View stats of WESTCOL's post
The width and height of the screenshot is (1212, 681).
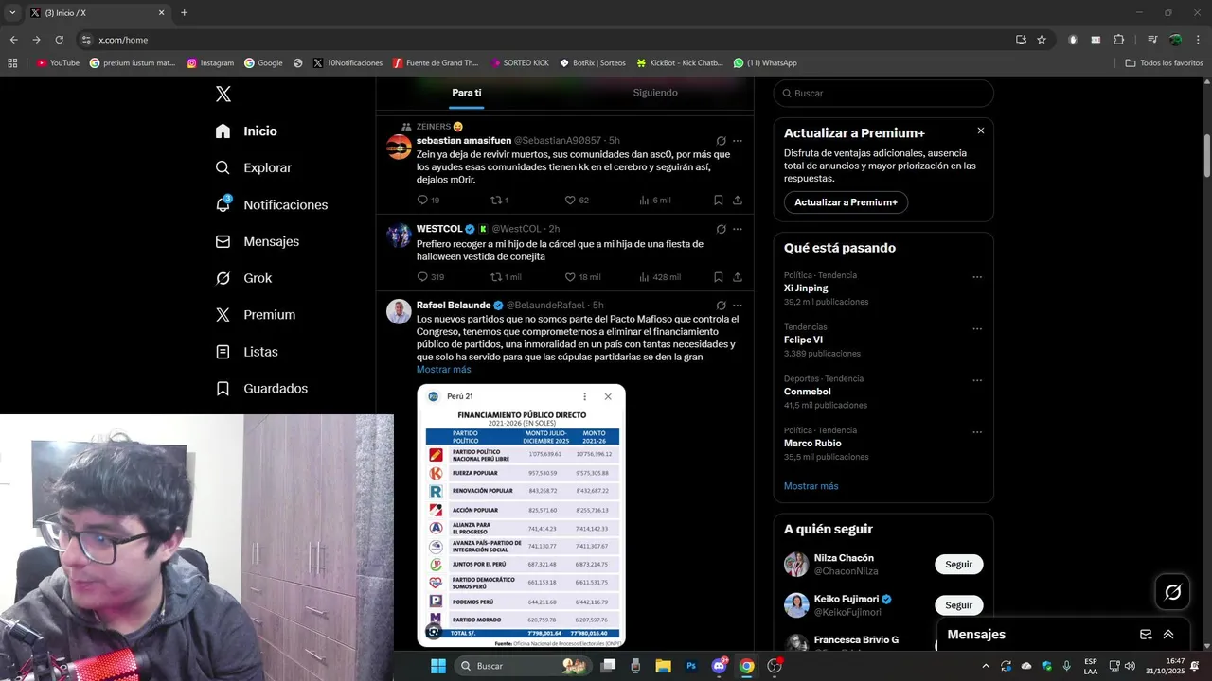[x=660, y=277]
